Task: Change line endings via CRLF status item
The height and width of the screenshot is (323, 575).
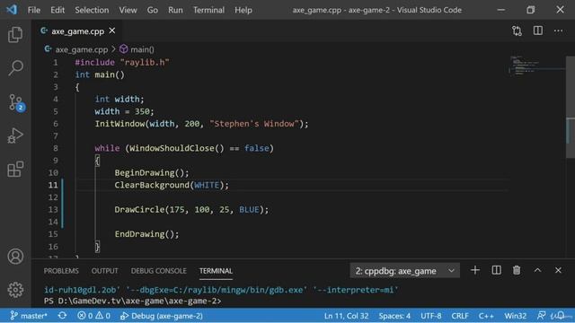Action: (x=460, y=315)
